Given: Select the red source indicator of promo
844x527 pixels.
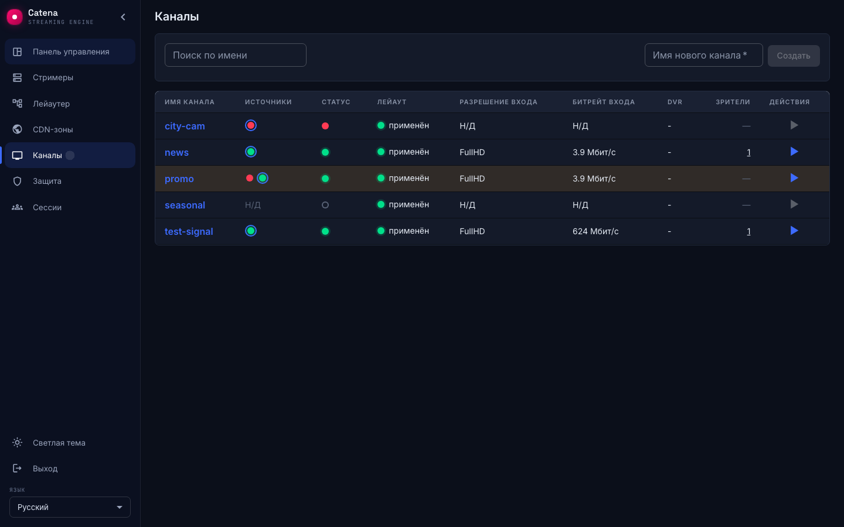Looking at the screenshot, I should (250, 178).
